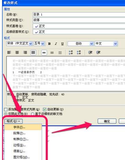This screenshot has height=160, width=125.
Task: Click into 名称 input field
Action: (x=79, y=14)
